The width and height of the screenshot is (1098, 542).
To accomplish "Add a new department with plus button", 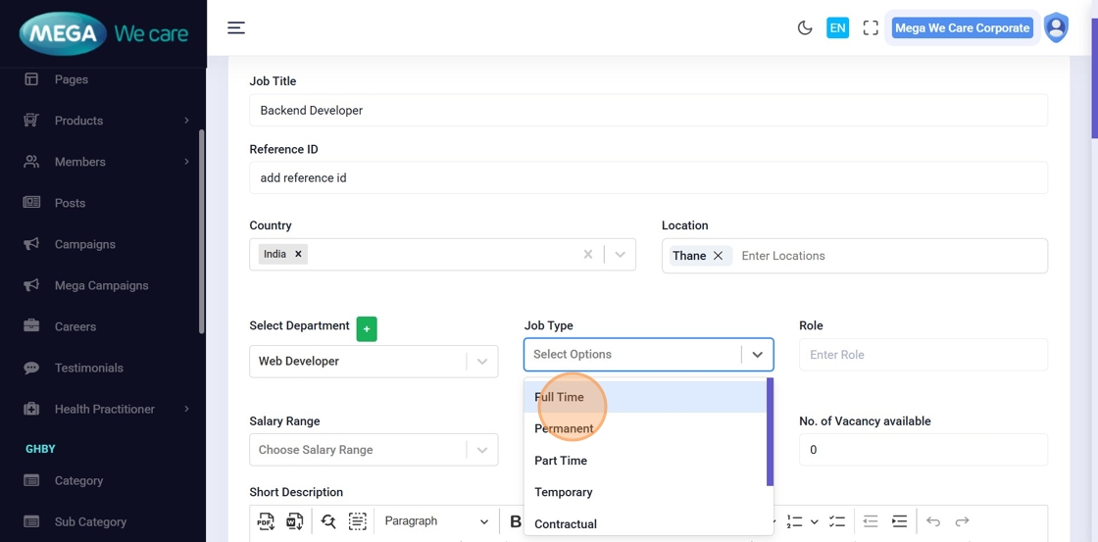I will tap(367, 329).
